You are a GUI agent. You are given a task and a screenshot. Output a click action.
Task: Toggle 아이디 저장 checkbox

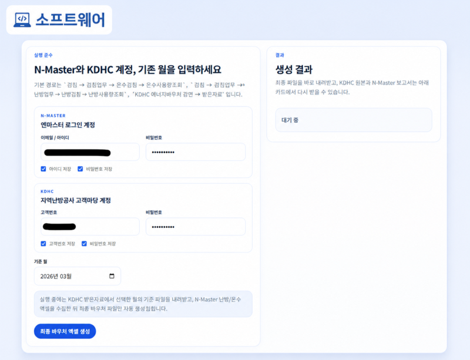pyautogui.click(x=43, y=169)
